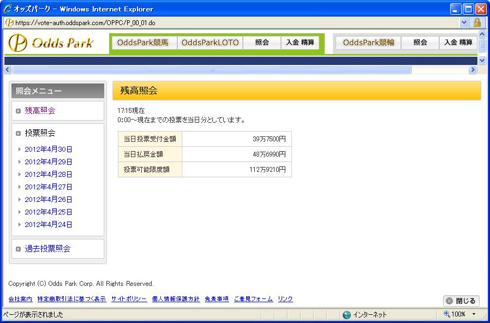Select 照会 next to OddsPark競輪
Screen dimensions: 490x323
point(420,43)
